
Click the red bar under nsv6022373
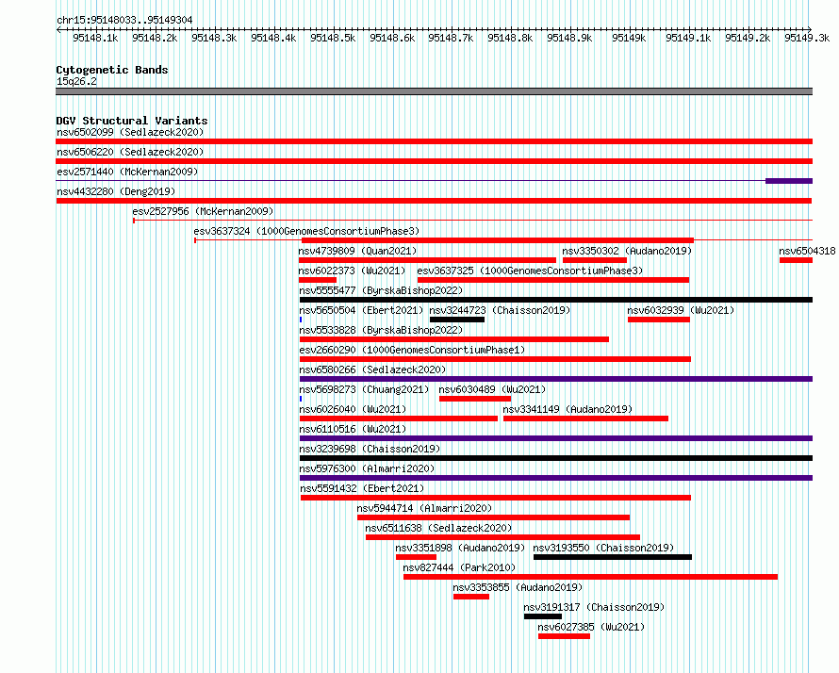318,280
